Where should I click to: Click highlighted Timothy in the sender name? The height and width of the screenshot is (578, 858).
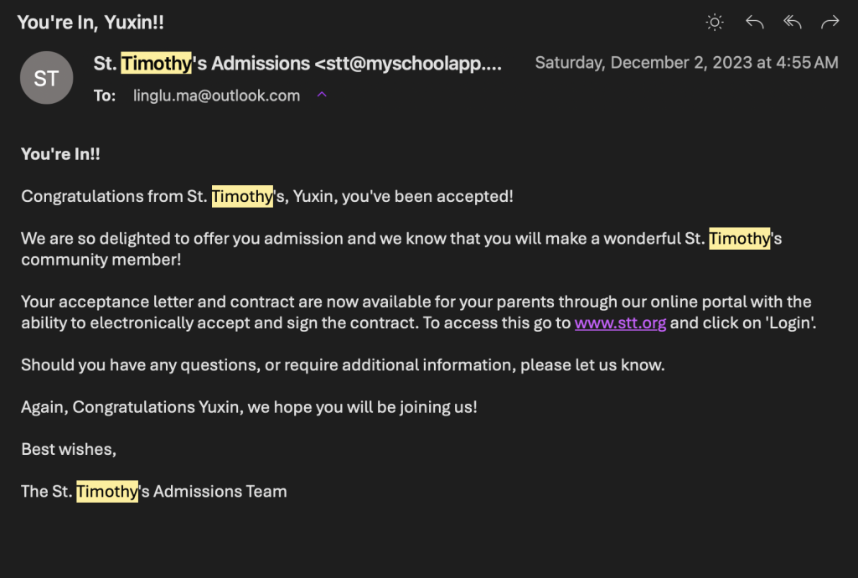coord(156,64)
